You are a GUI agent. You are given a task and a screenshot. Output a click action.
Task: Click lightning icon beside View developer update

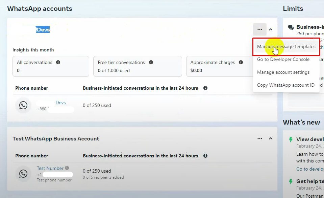291,140
